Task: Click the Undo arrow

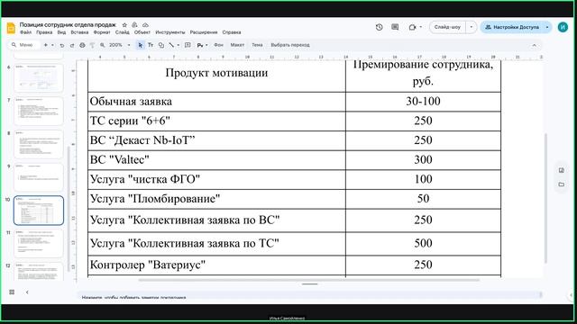Action: [x=62, y=45]
